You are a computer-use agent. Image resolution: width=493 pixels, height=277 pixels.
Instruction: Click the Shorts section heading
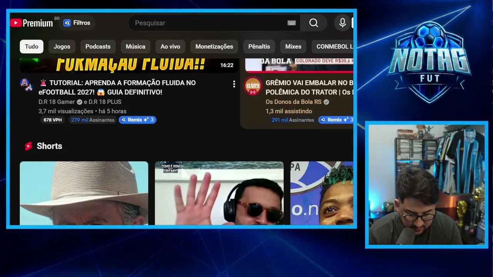(49, 146)
